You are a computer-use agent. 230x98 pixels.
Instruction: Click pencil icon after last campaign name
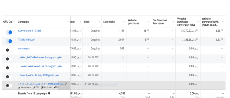[66, 84]
